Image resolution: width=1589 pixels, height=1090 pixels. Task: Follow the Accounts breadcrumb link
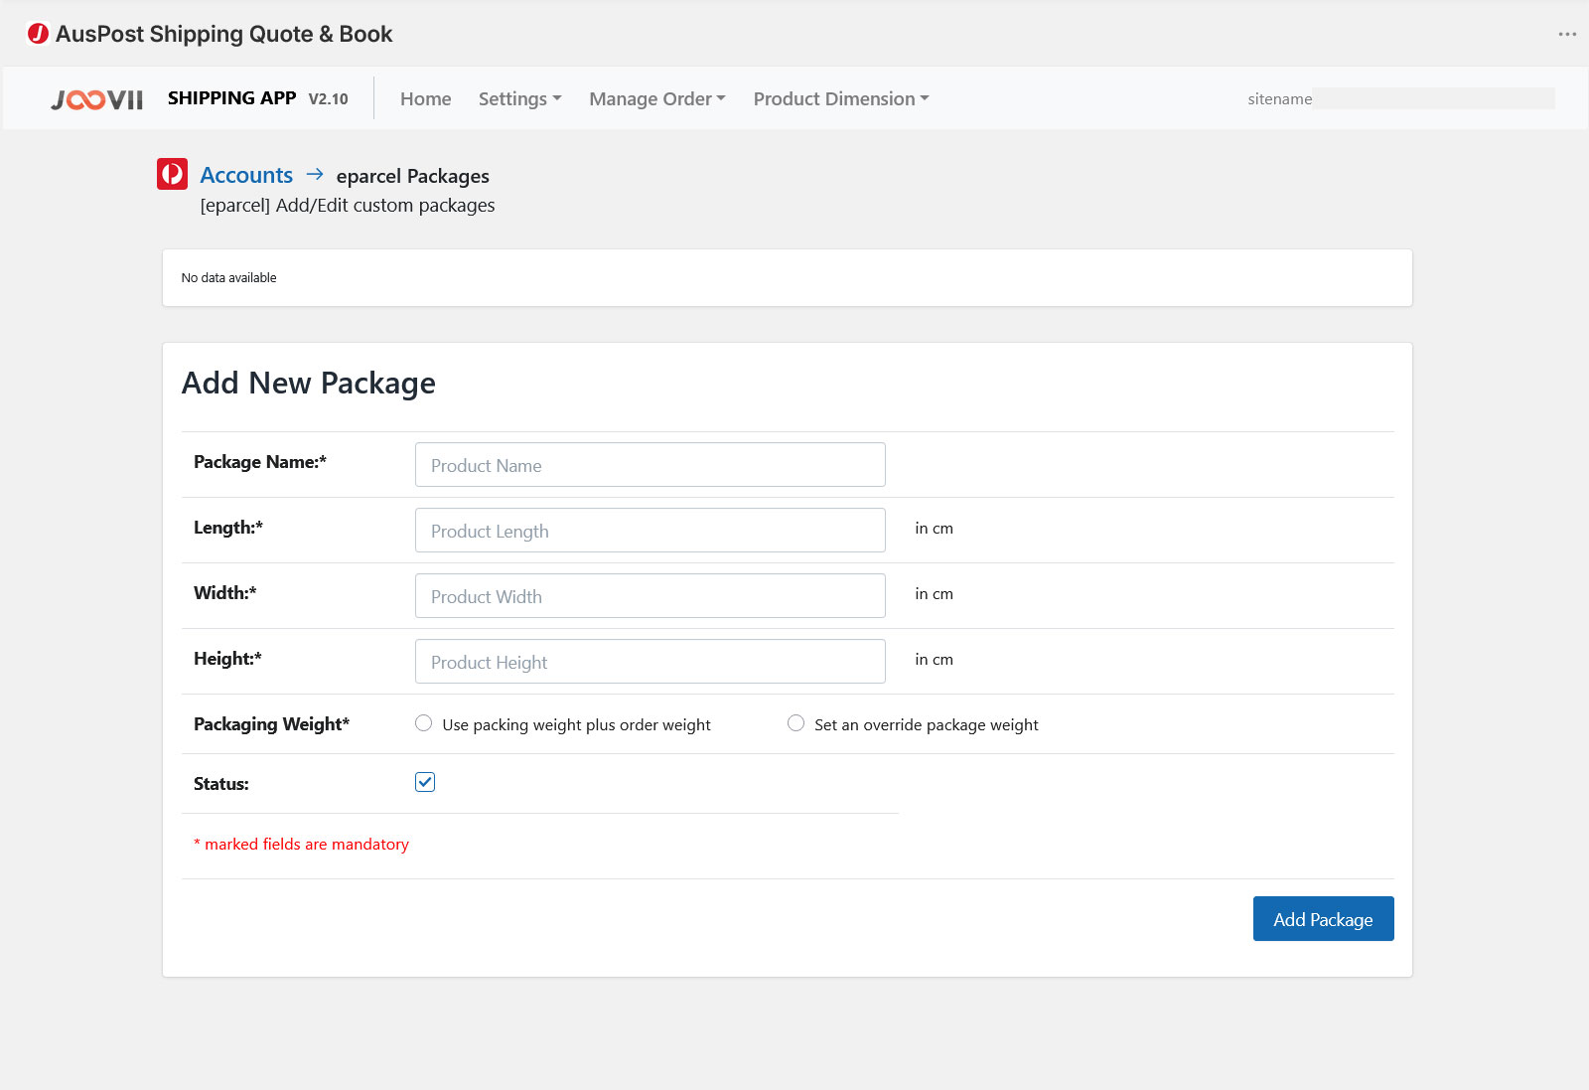click(x=246, y=175)
